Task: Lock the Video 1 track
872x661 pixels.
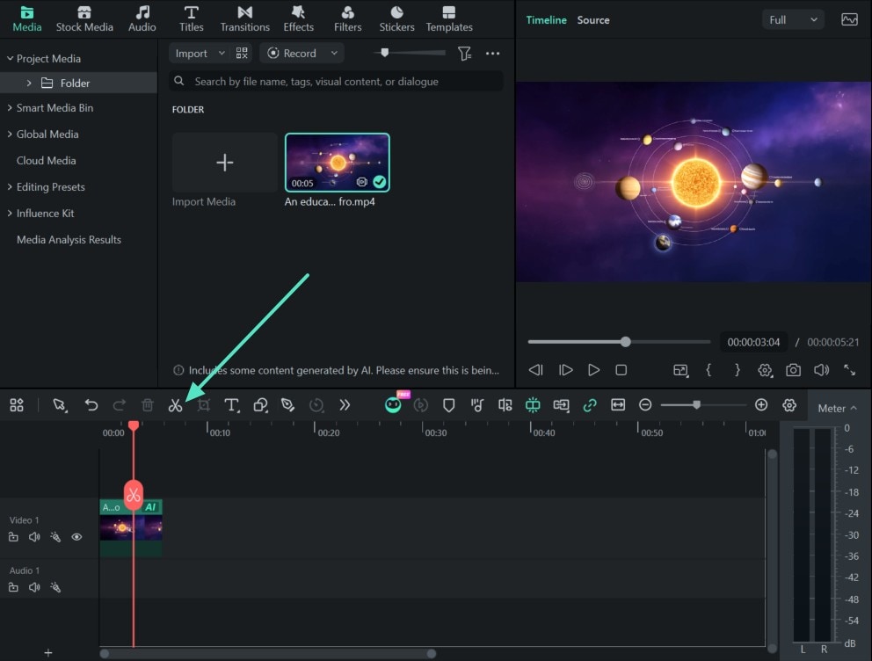Action: (x=13, y=537)
